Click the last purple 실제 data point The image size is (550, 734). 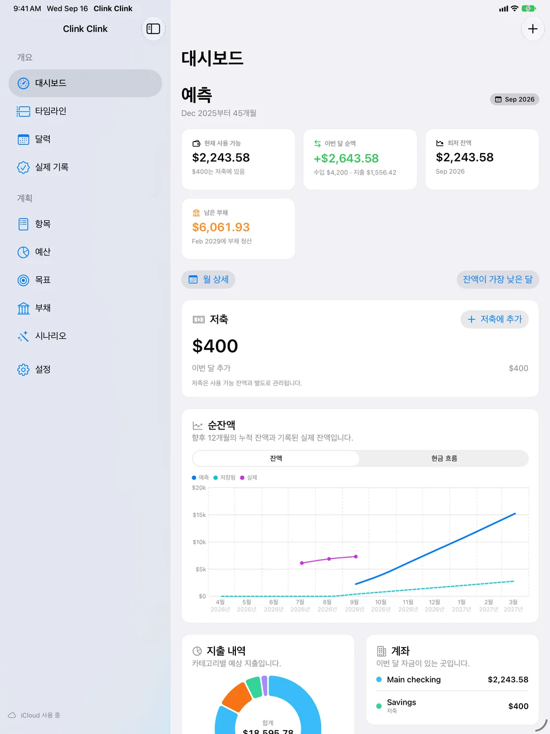click(x=356, y=557)
